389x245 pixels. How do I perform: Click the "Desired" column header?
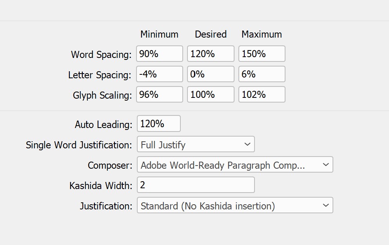point(211,34)
